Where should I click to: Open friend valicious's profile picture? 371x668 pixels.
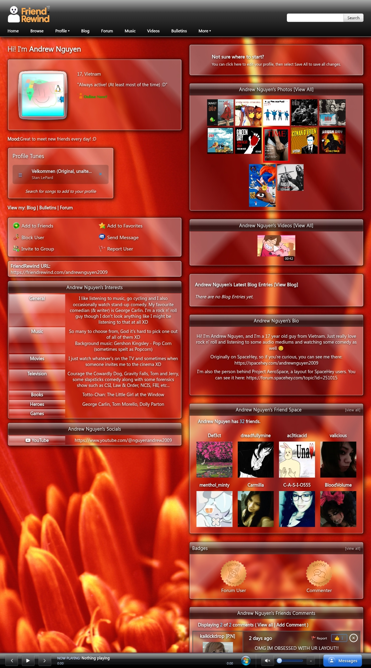tap(338, 460)
